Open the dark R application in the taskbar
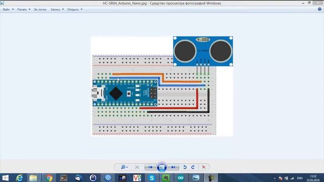The width and height of the screenshot is (324, 182). tap(123, 178)
